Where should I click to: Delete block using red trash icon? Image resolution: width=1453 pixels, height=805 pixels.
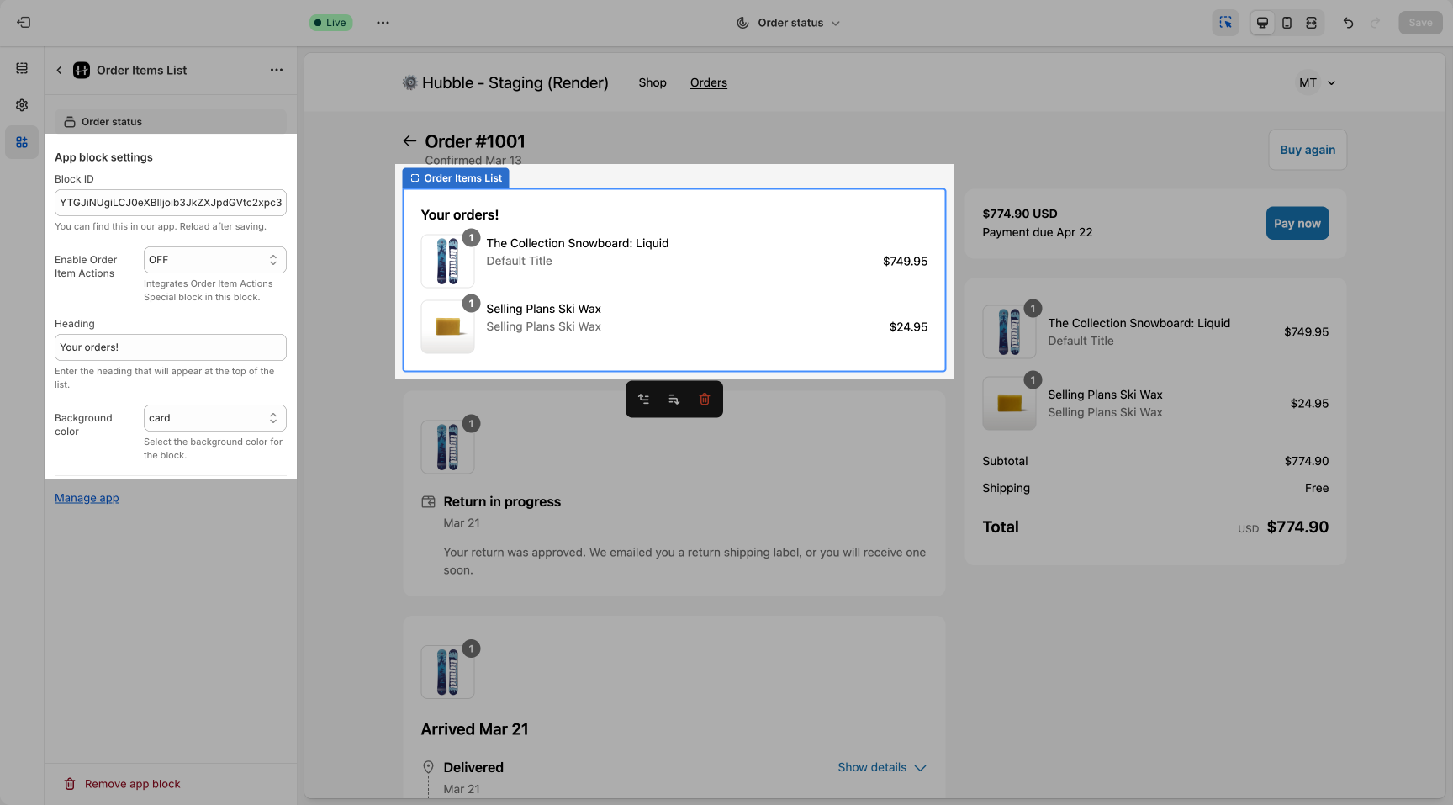[x=705, y=400]
